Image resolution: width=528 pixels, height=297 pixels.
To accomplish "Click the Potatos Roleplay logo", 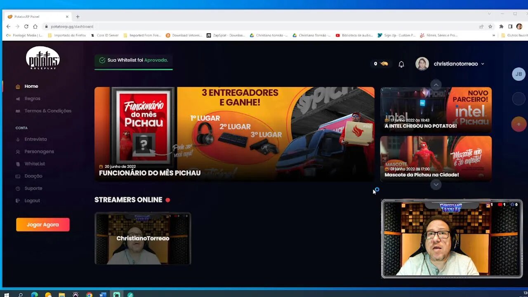I will (x=43, y=58).
